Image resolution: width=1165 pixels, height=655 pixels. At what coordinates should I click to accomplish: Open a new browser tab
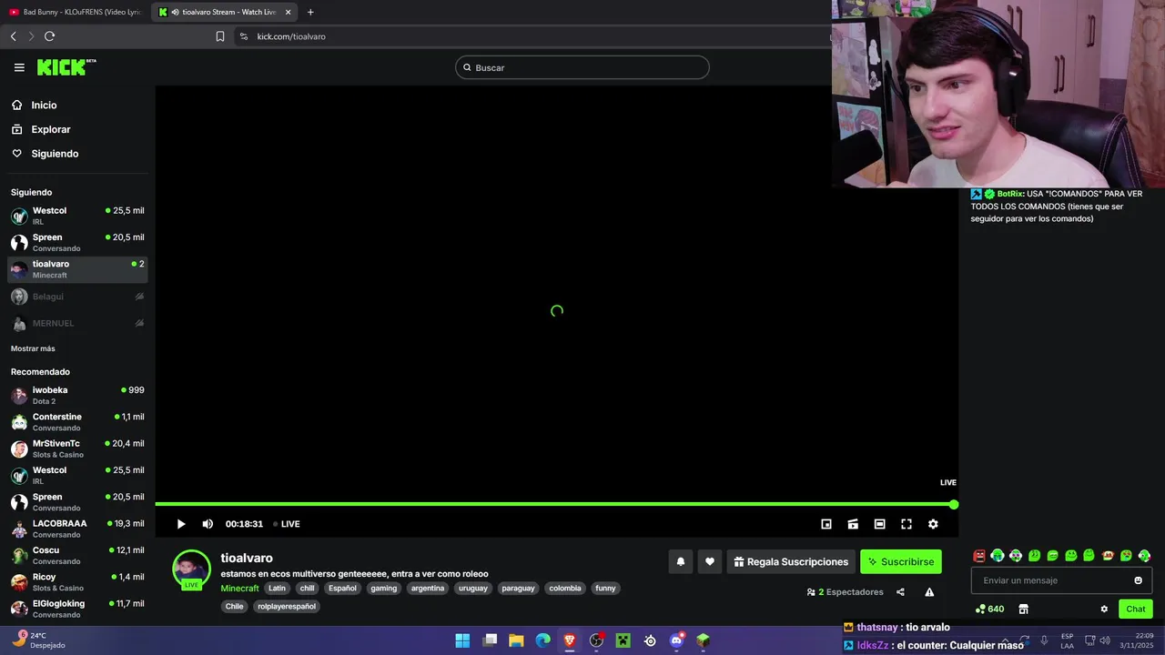point(310,12)
